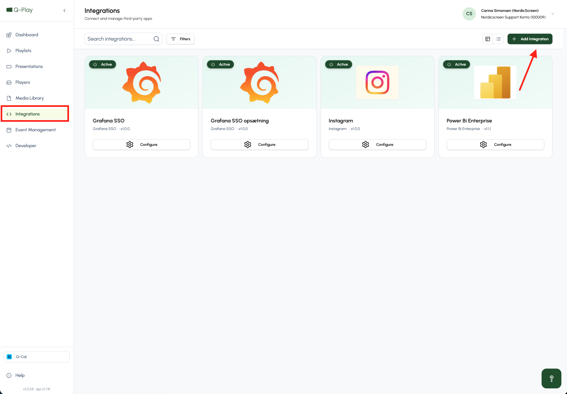Collapse the sidebar with the chevron
567x394 pixels.
pyautogui.click(x=64, y=11)
